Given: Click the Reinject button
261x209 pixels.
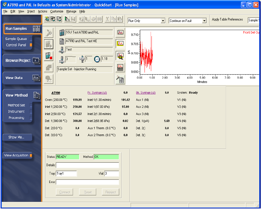Looking at the screenshot, I should (111, 192).
